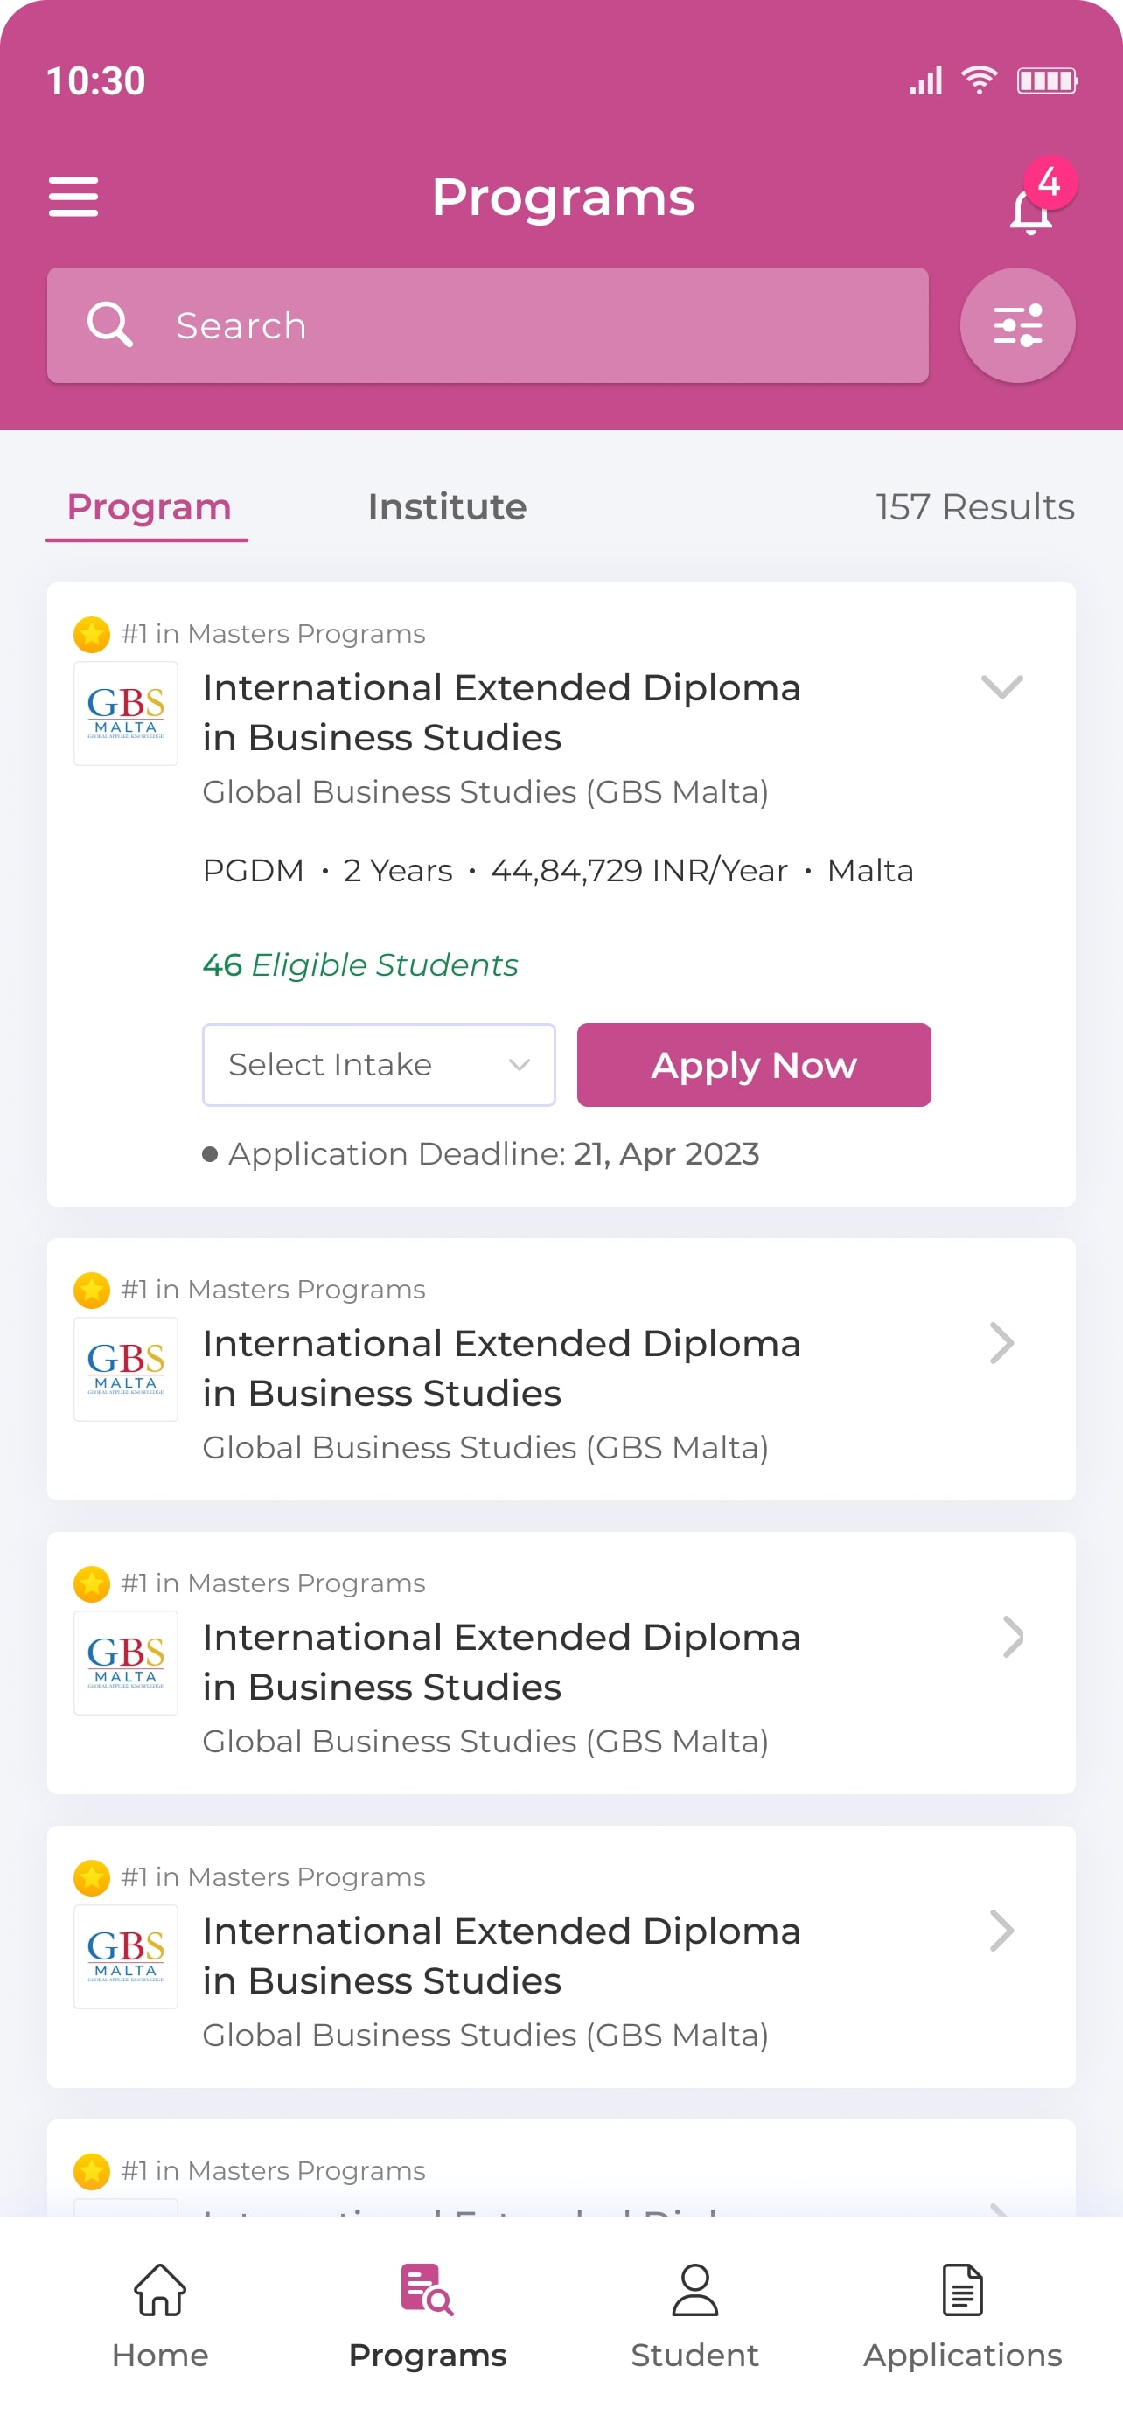Open the hamburger menu
The image size is (1123, 2429).
pos(73,197)
